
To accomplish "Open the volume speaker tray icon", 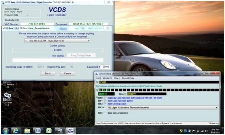I will point(206,131).
